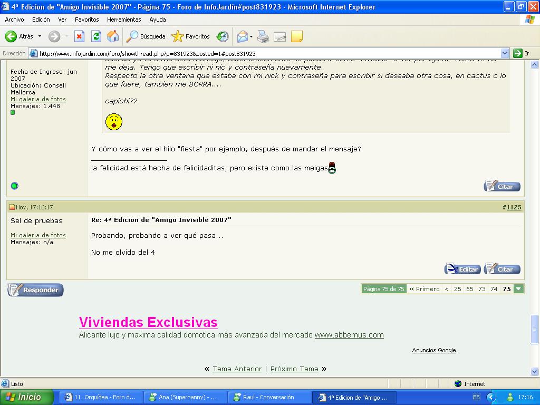Open Búsqueda search panel
The width and height of the screenshot is (540, 405).
pos(146,36)
